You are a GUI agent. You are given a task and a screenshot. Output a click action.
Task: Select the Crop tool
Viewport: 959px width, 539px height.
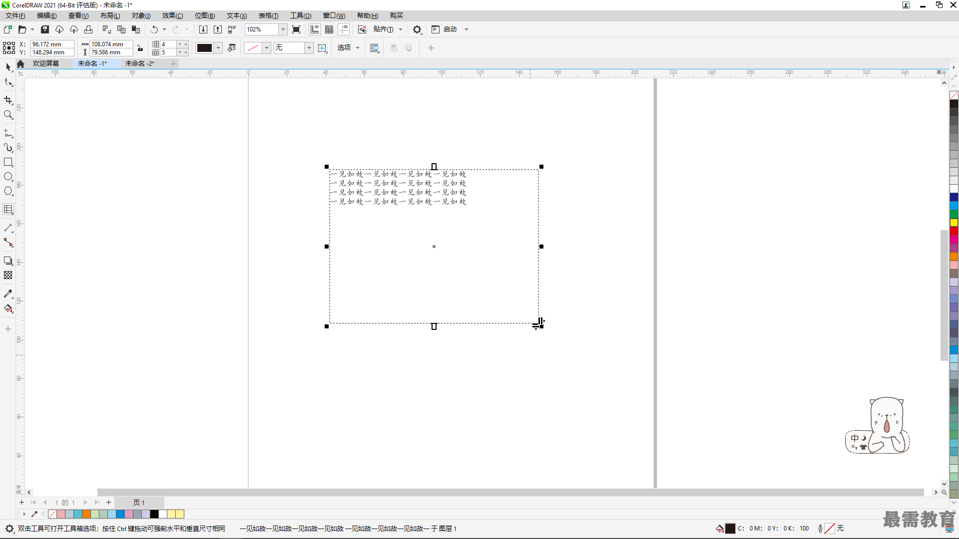[8, 100]
